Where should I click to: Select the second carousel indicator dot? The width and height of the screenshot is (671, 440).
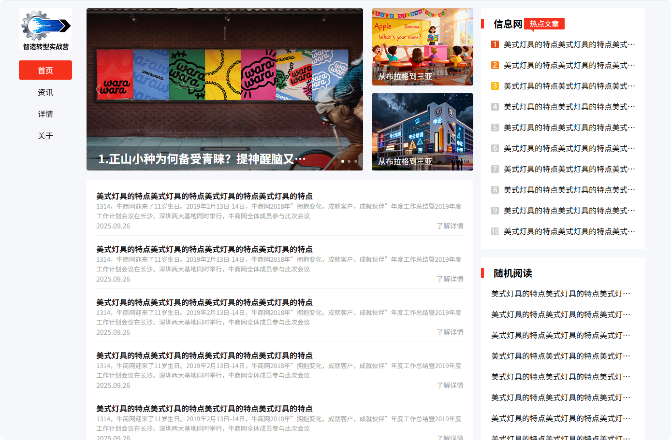tap(349, 161)
